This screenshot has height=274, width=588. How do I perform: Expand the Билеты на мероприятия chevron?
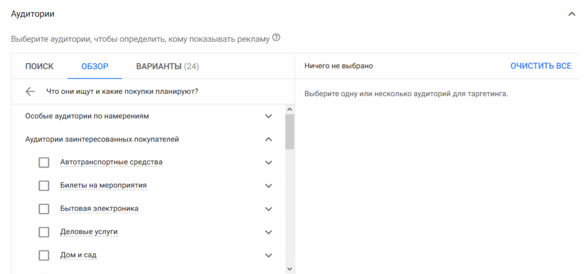(x=268, y=186)
